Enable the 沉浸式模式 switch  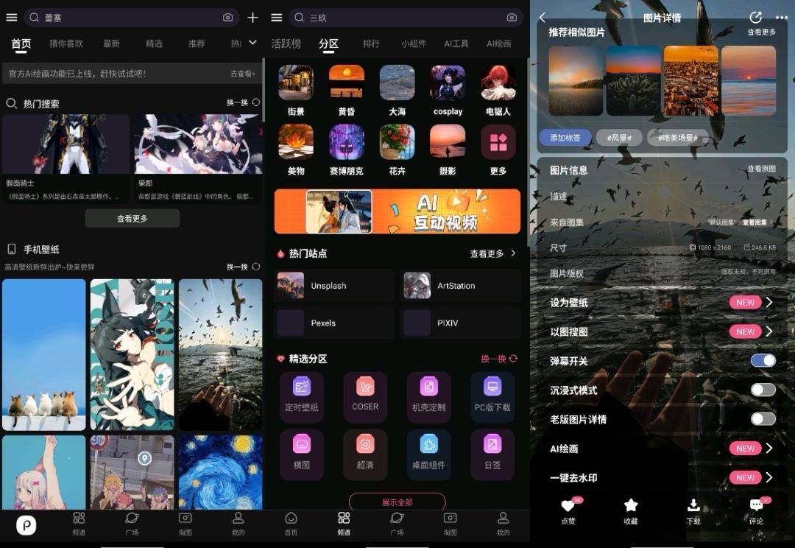(763, 390)
